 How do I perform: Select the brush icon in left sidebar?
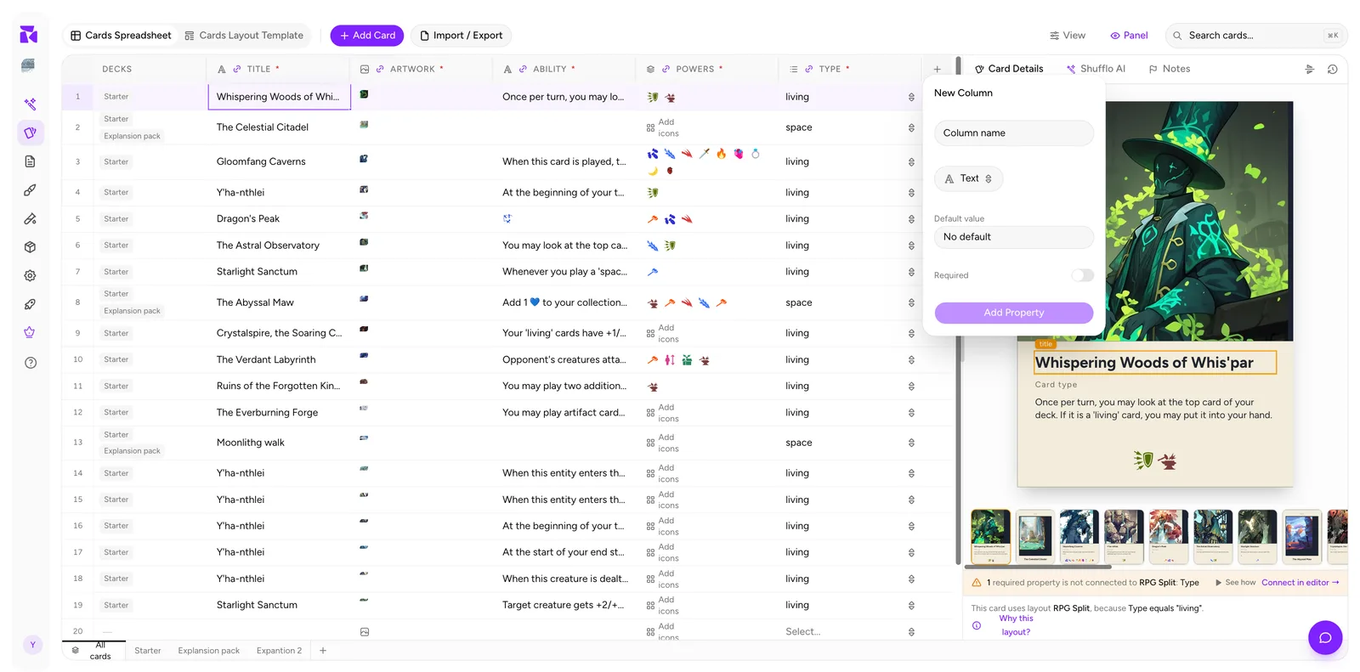pos(30,190)
